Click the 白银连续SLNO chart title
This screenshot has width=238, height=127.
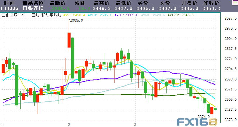(13, 15)
